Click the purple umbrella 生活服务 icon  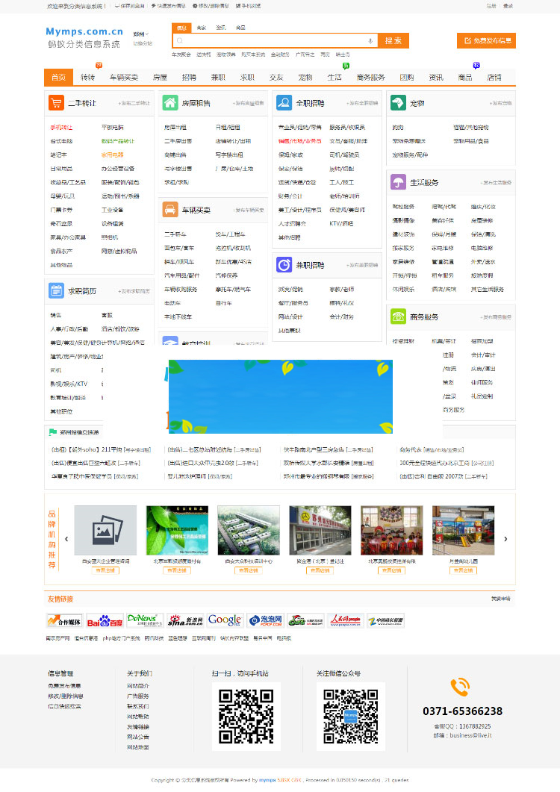point(397,182)
